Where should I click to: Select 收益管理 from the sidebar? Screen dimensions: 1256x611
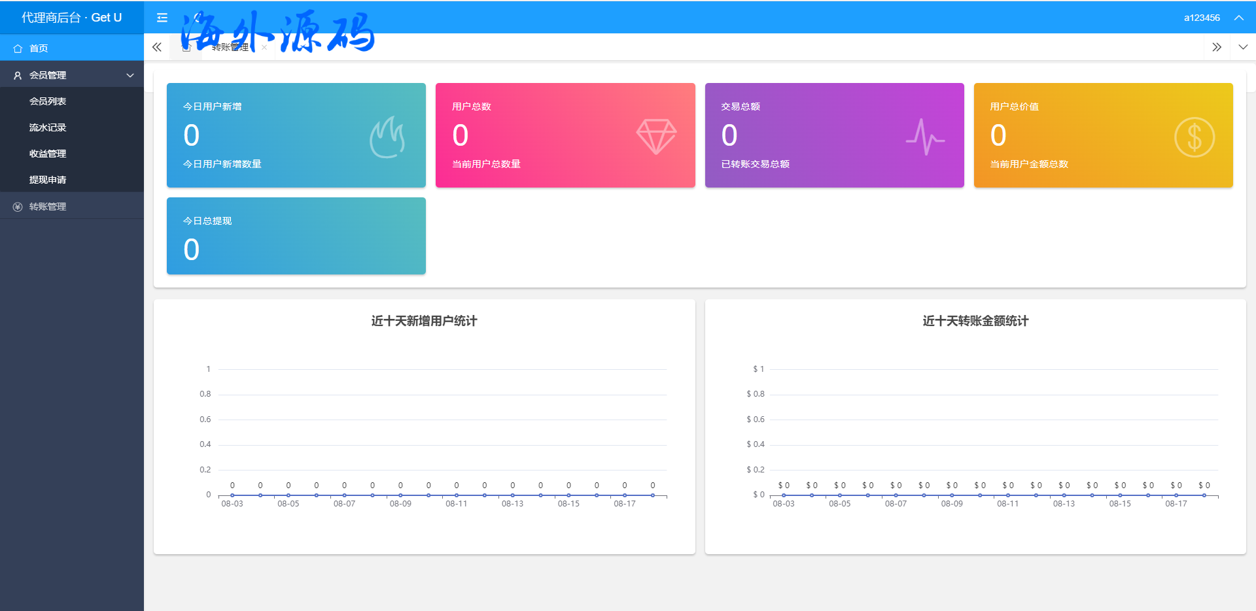point(48,154)
